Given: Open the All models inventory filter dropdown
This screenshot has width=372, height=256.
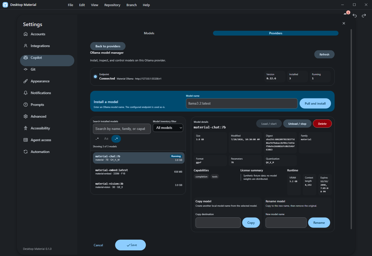Looking at the screenshot, I should [x=168, y=128].
